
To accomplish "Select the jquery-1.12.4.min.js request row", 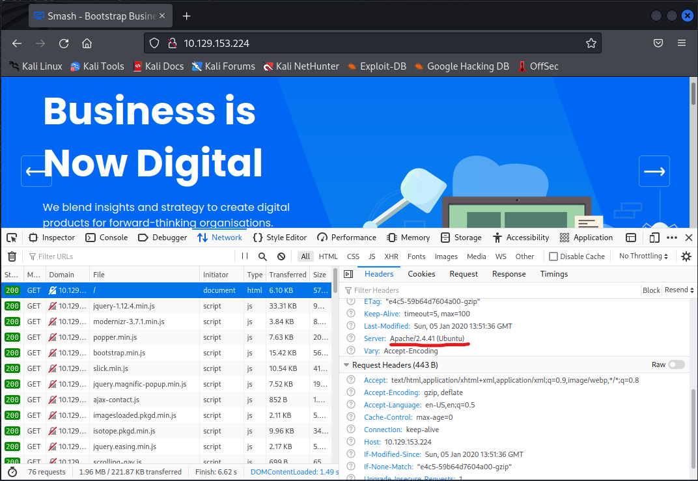I will [167, 306].
